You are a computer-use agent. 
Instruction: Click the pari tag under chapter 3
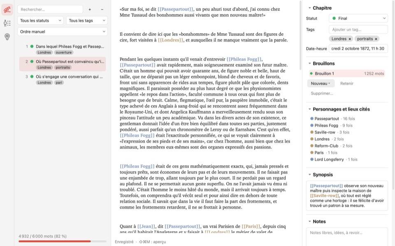click(x=59, y=83)
